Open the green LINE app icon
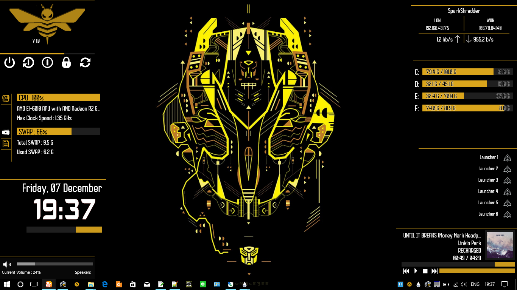 [203, 284]
